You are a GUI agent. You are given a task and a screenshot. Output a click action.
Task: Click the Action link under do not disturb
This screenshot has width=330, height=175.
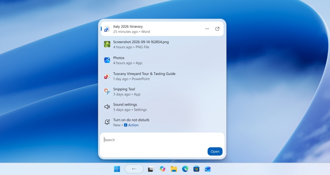(133, 125)
